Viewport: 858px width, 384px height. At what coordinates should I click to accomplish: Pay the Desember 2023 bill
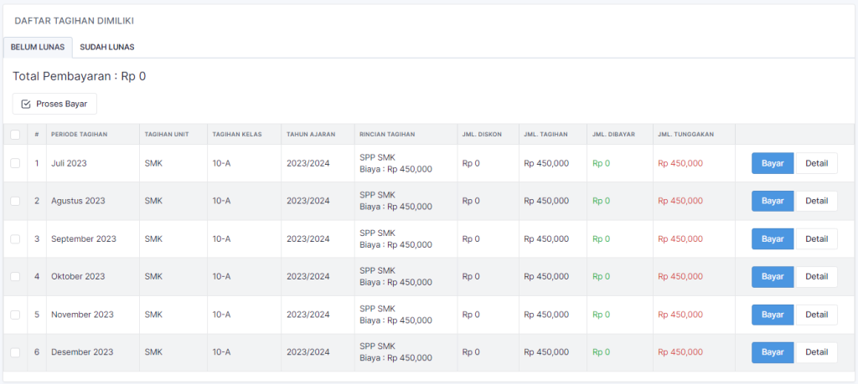tap(772, 352)
